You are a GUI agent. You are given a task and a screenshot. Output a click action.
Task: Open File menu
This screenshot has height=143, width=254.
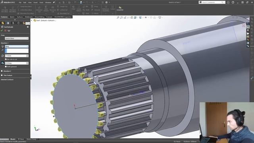[x=20, y=2]
